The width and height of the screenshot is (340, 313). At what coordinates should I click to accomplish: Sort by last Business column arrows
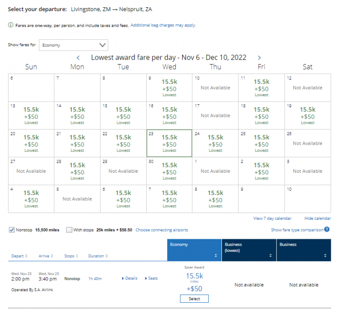(325, 256)
